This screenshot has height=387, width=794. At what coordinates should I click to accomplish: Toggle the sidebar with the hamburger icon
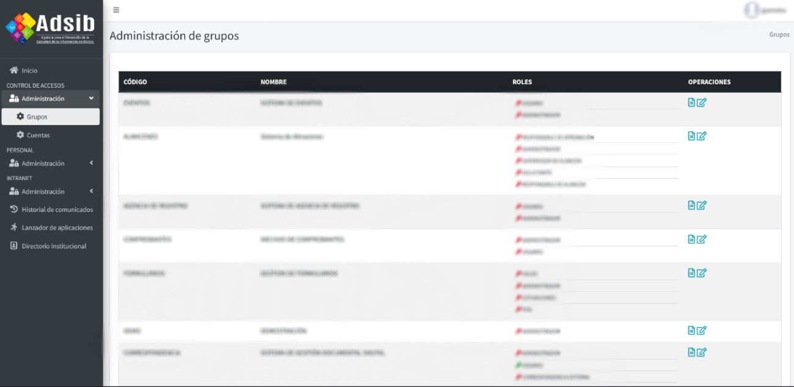tap(116, 10)
